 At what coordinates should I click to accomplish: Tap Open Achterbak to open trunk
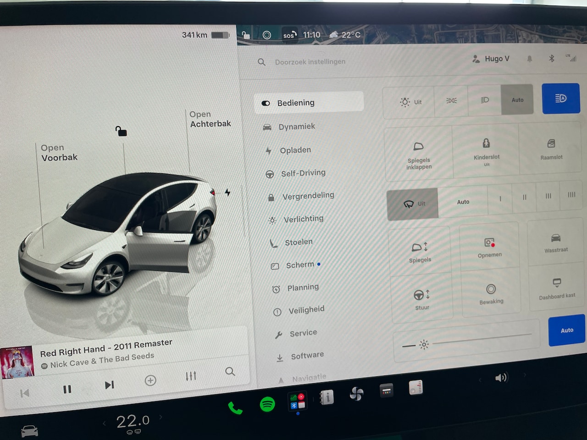(x=210, y=119)
